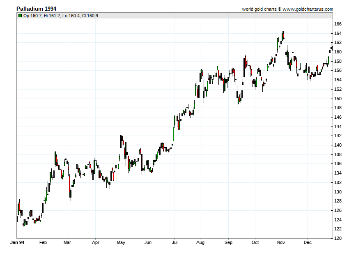Click the 160 price axis label
Viewport: 349px width, 253px height.
[338, 52]
